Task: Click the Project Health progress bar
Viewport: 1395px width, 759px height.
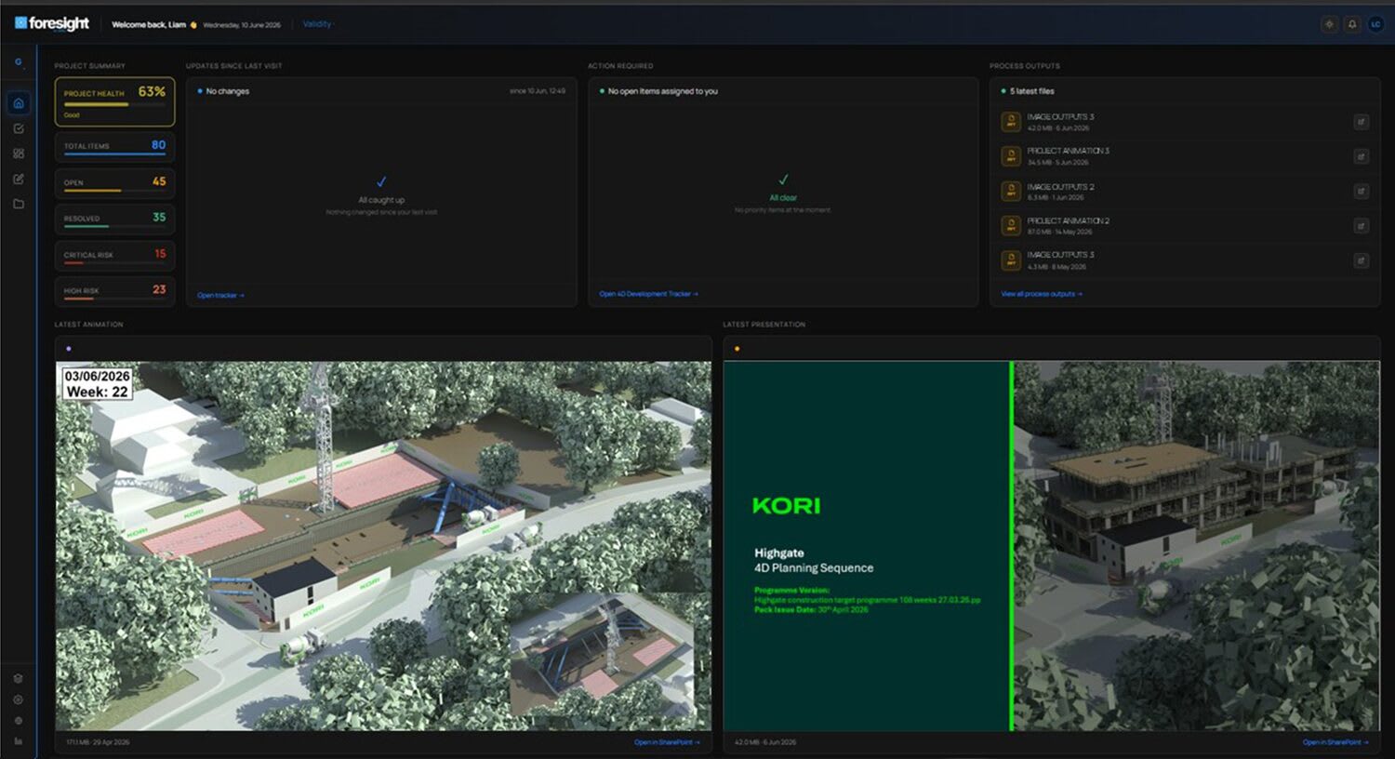Action: 114,105
